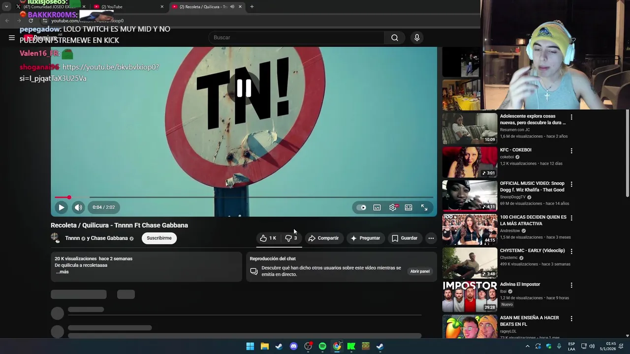Mute the video with speaker button
The height and width of the screenshot is (354, 630).
click(x=78, y=207)
